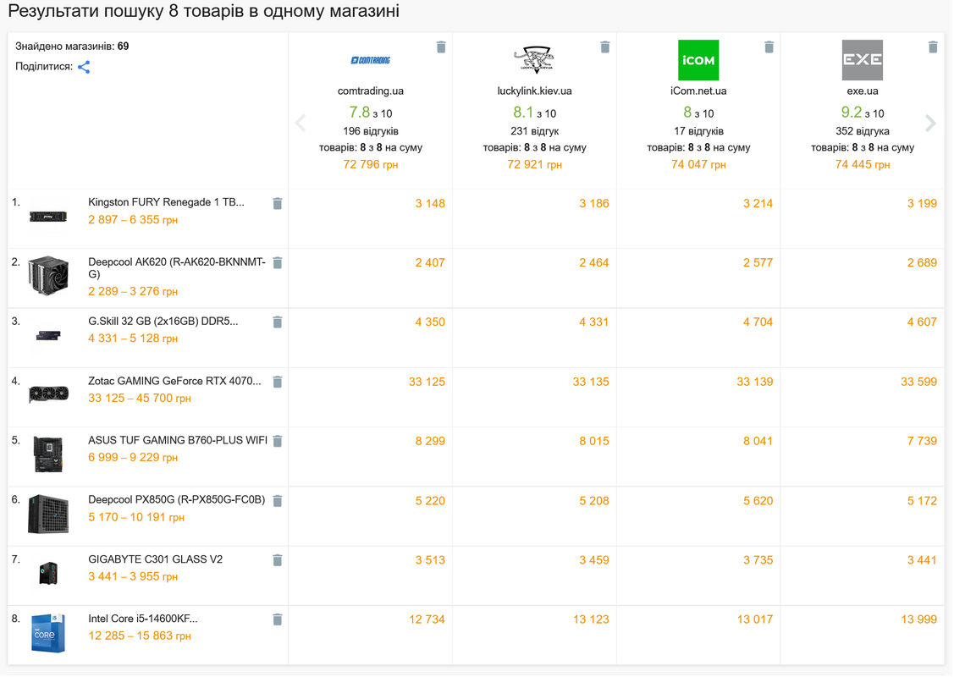
Task: Open ASUS TUF GAMING B760-PLUS WIFI product
Action: (x=178, y=440)
